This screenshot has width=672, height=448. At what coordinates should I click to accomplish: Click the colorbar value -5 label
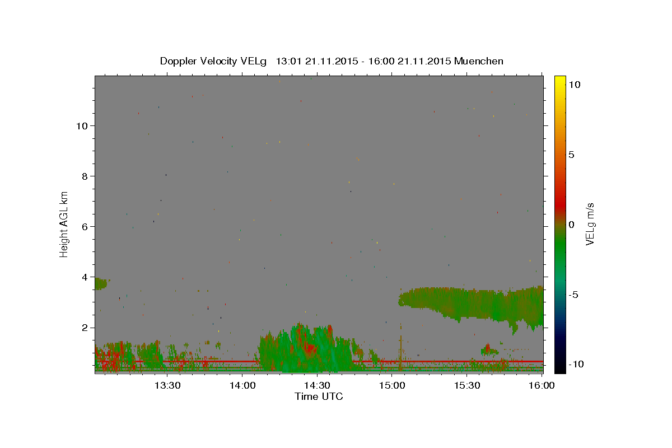click(x=573, y=295)
